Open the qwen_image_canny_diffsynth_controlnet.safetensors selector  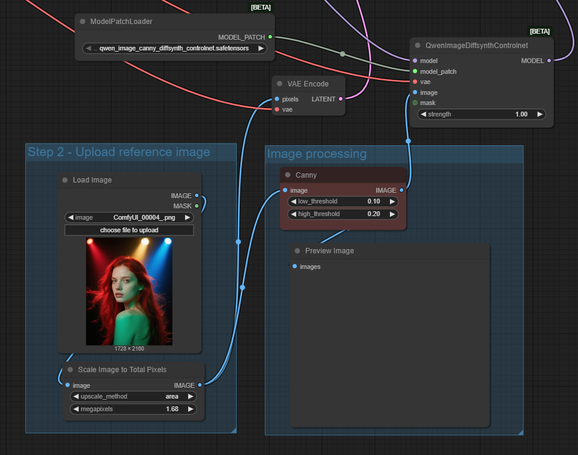point(174,48)
